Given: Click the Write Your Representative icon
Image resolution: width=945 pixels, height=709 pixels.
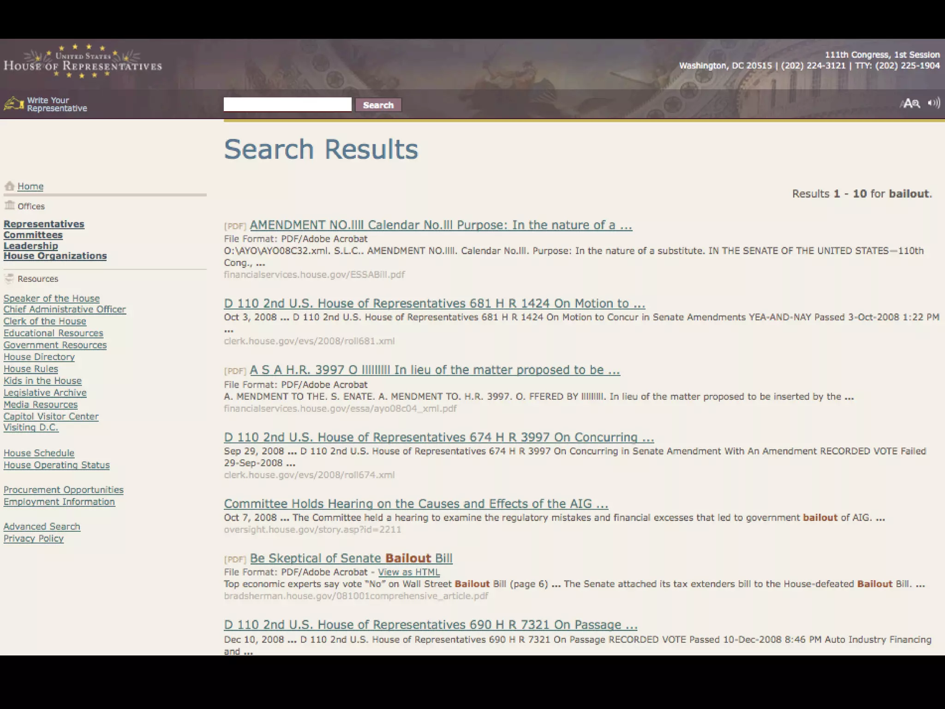Looking at the screenshot, I should click(14, 104).
